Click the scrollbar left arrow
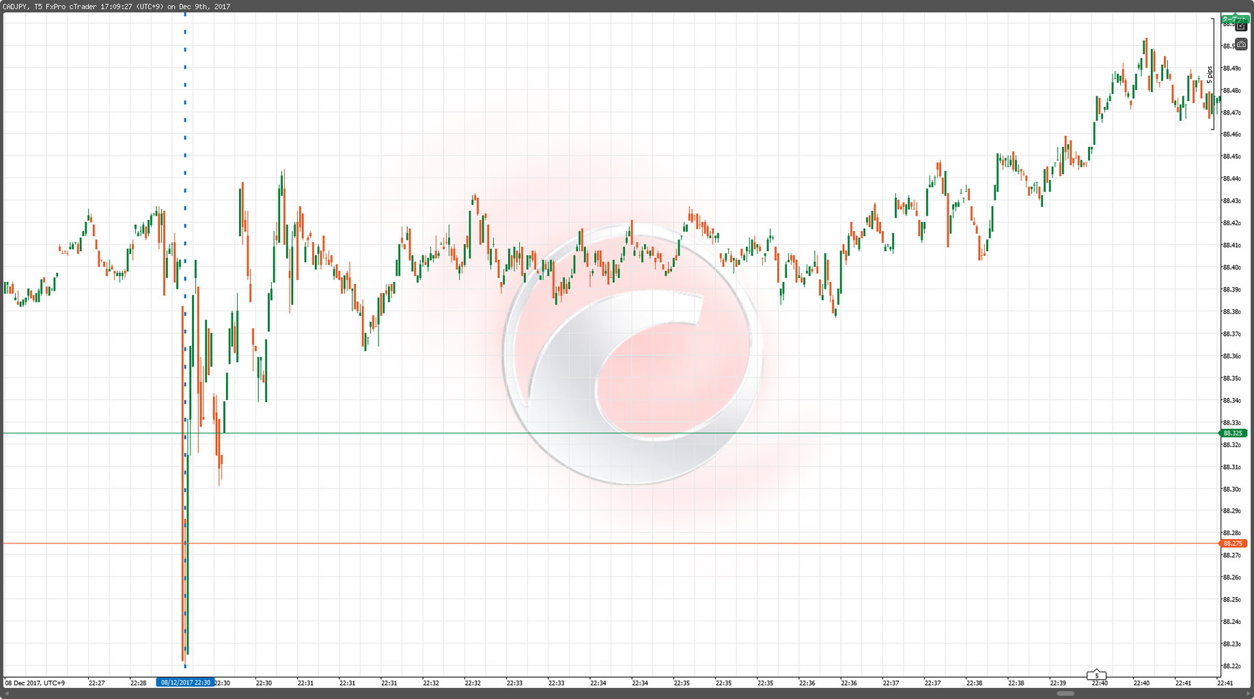 pos(6,694)
